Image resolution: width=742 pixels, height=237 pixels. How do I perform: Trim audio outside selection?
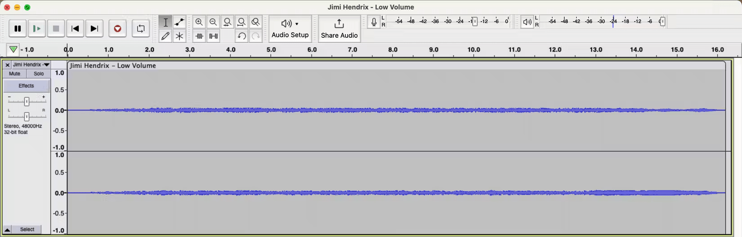[x=199, y=36]
